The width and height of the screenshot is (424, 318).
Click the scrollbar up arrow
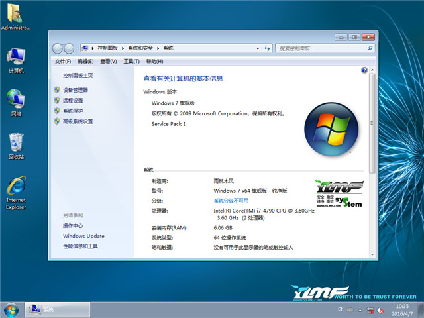click(x=372, y=70)
